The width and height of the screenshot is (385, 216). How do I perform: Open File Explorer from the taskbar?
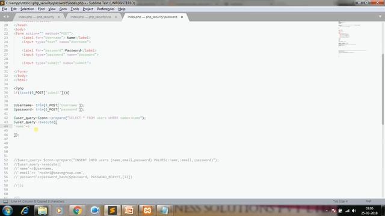(42, 211)
